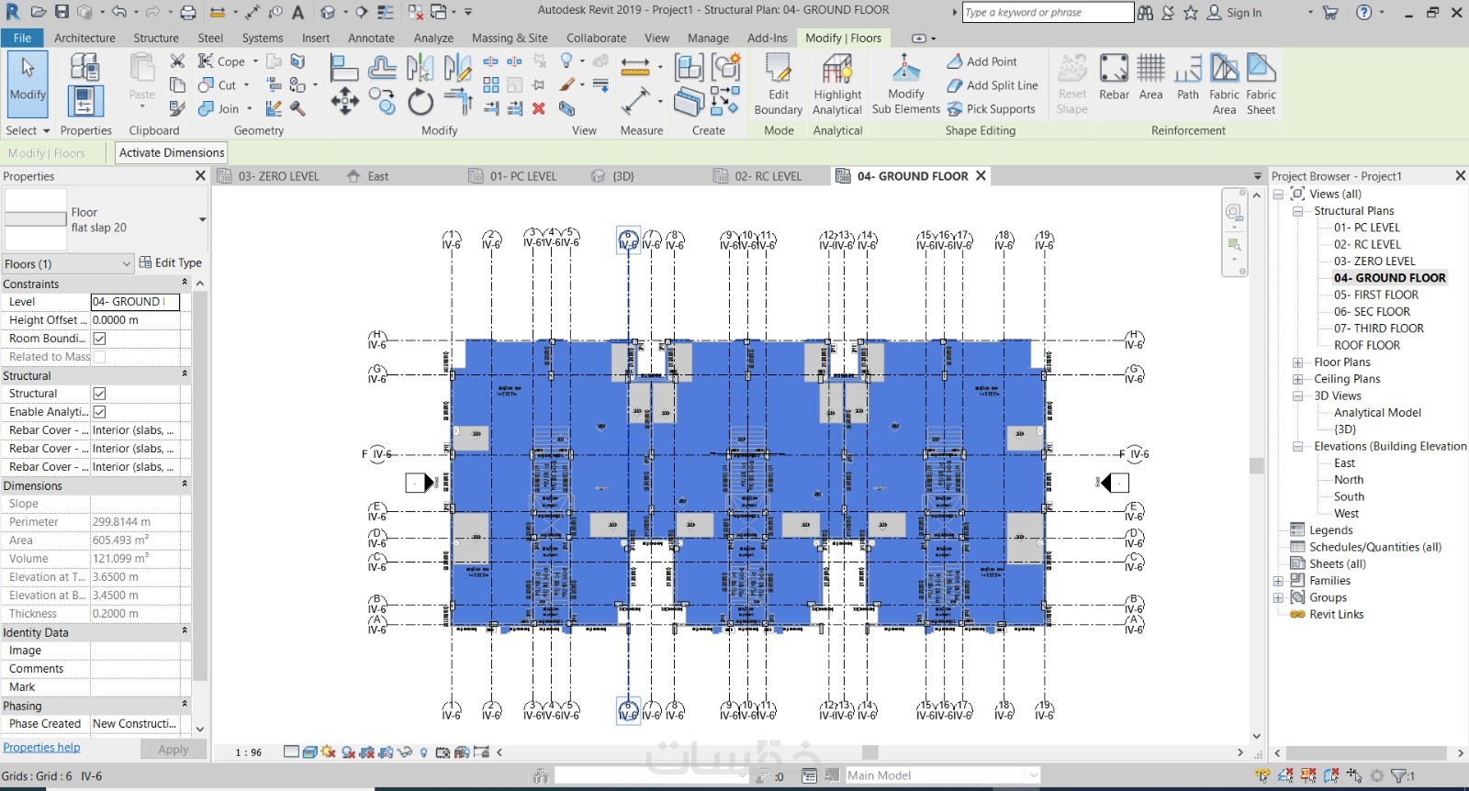Click the Fabric Area tool

point(1224,84)
